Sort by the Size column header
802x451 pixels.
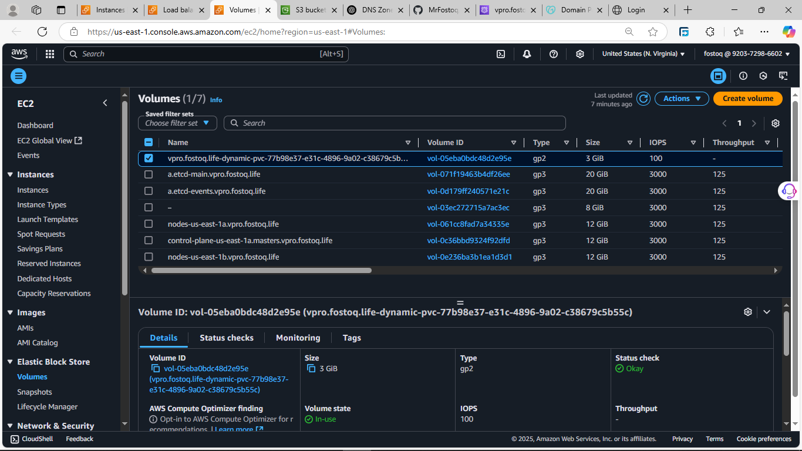pyautogui.click(x=593, y=142)
